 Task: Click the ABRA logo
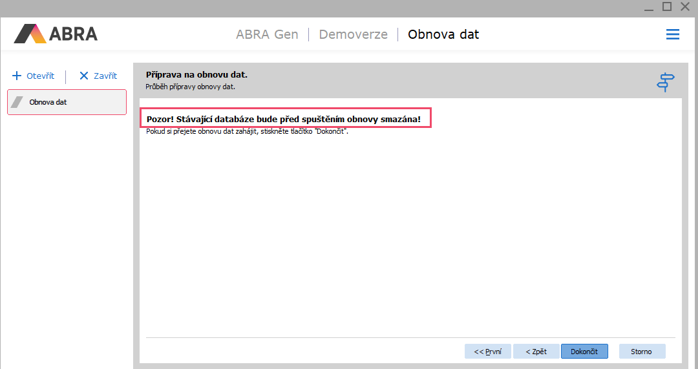(56, 34)
